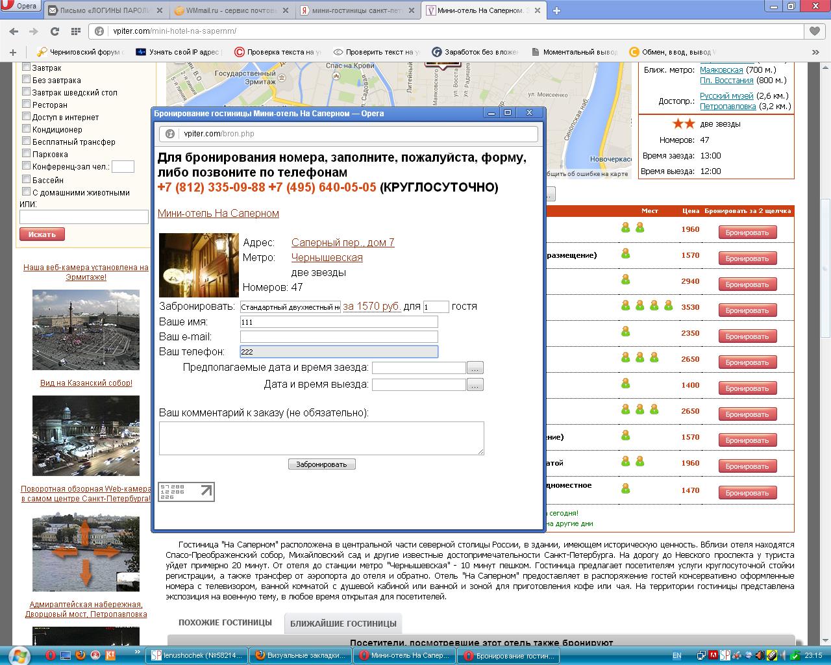Image resolution: width=831 pixels, height=665 pixels.
Task: Click the Ваш e-mail field
Action: point(339,336)
